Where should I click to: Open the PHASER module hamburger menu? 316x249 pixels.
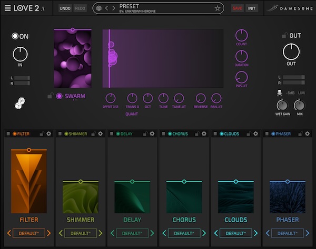click(267, 133)
